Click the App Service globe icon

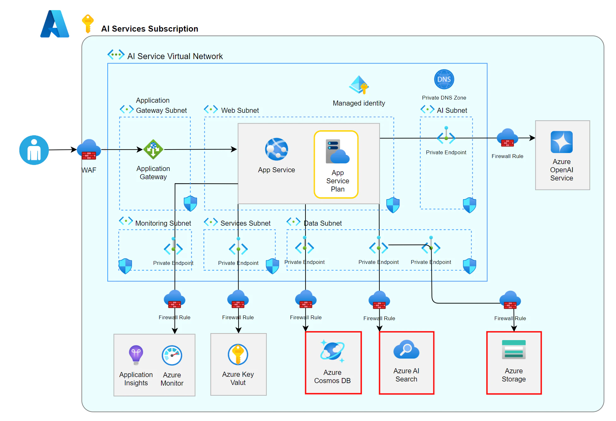[276, 149]
